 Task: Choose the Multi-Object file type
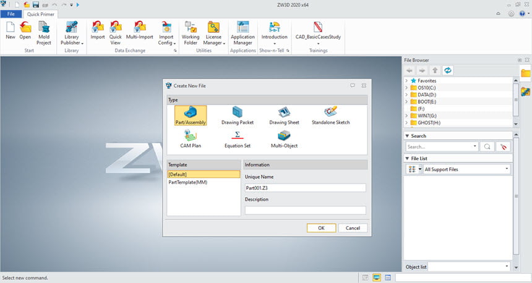point(284,139)
